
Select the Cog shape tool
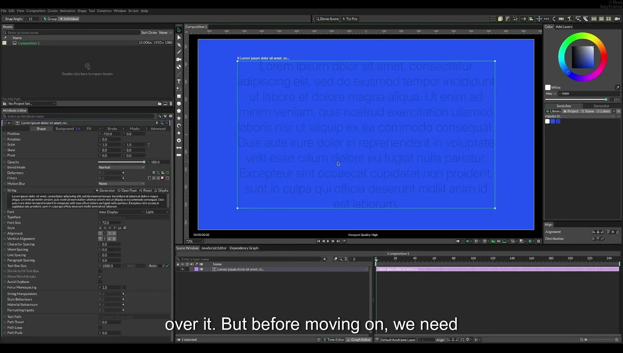pyautogui.click(x=179, y=140)
